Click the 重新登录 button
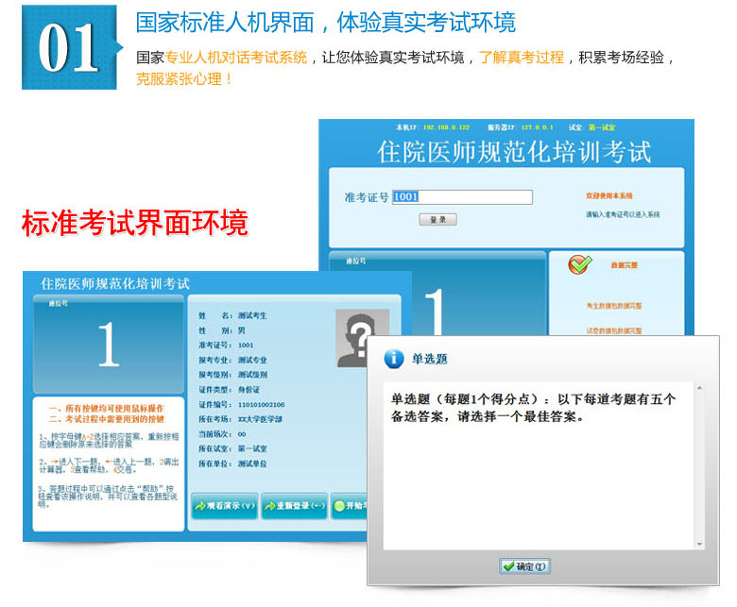This screenshot has height=607, width=737. click(294, 506)
